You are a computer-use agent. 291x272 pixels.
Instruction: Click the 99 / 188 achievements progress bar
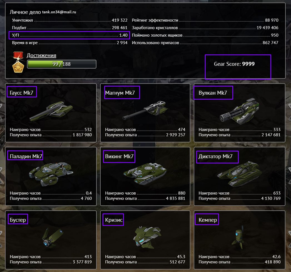coord(62,64)
